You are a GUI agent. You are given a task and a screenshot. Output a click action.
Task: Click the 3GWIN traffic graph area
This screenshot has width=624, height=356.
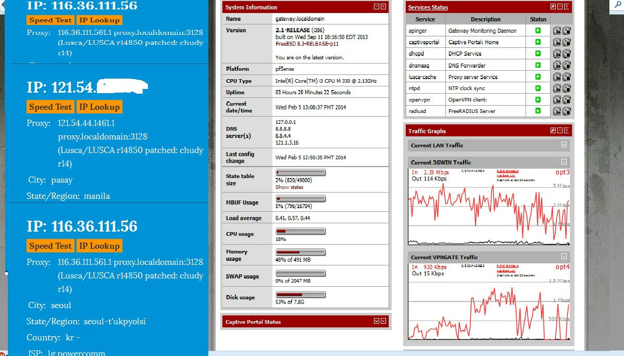tap(489, 207)
